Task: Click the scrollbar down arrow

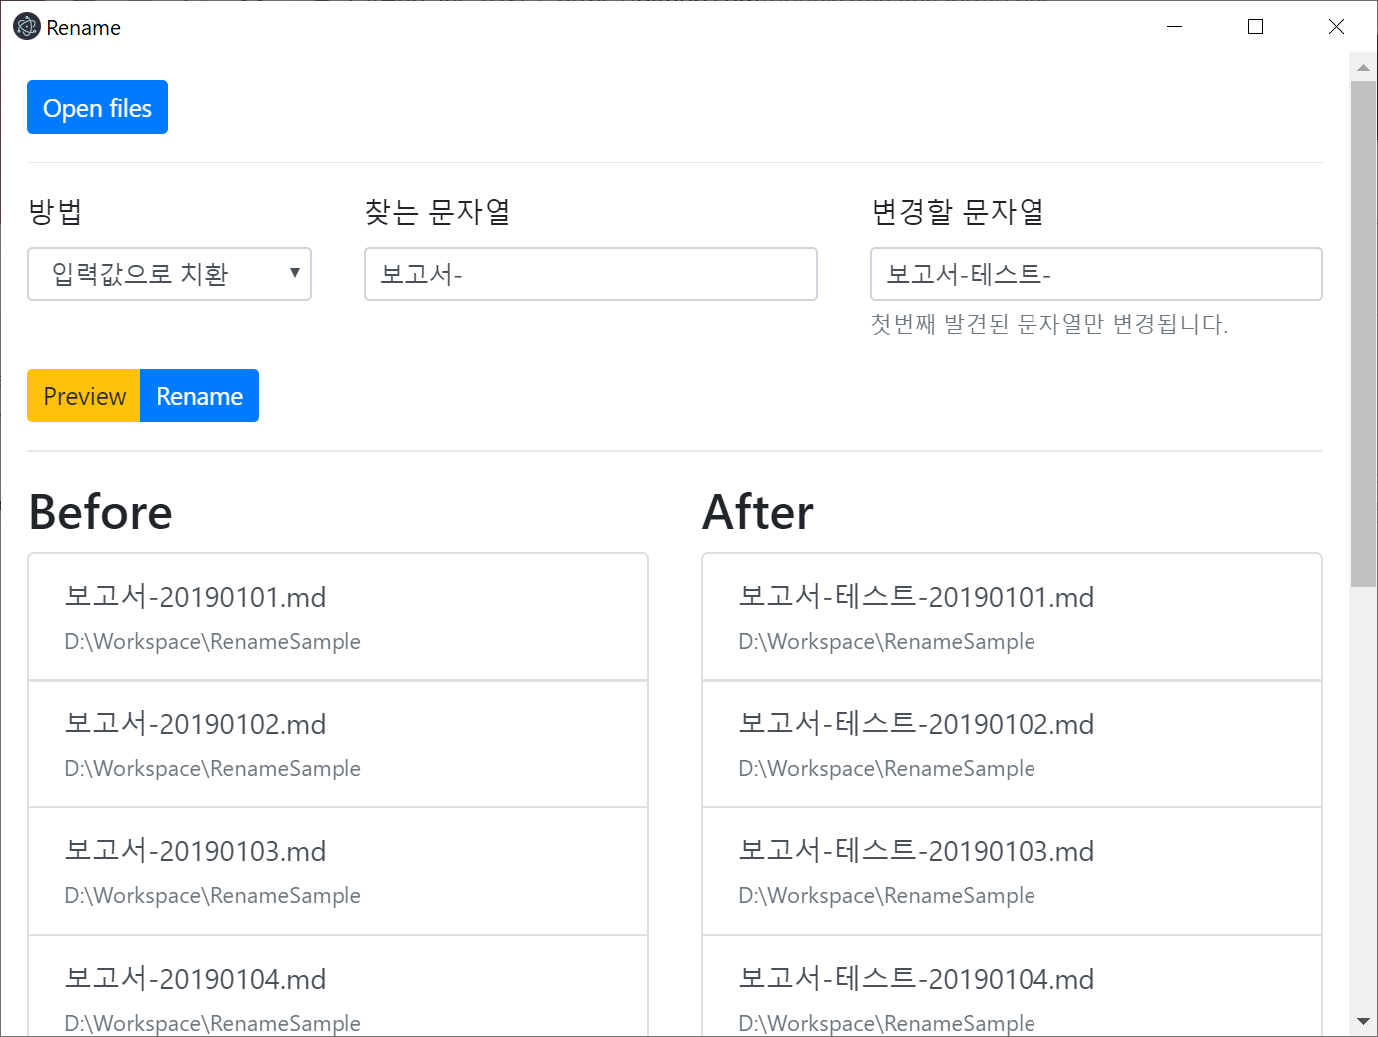Action: [x=1362, y=1022]
